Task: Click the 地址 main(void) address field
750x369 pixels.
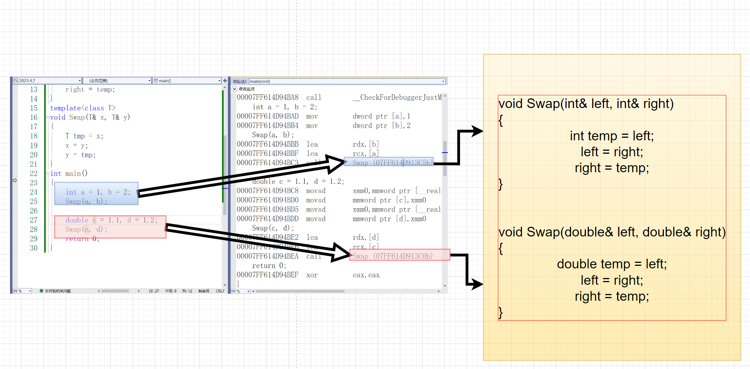Action: 347,81
